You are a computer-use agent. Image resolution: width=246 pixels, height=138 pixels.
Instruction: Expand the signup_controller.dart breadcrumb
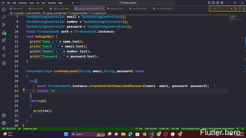point(55,13)
